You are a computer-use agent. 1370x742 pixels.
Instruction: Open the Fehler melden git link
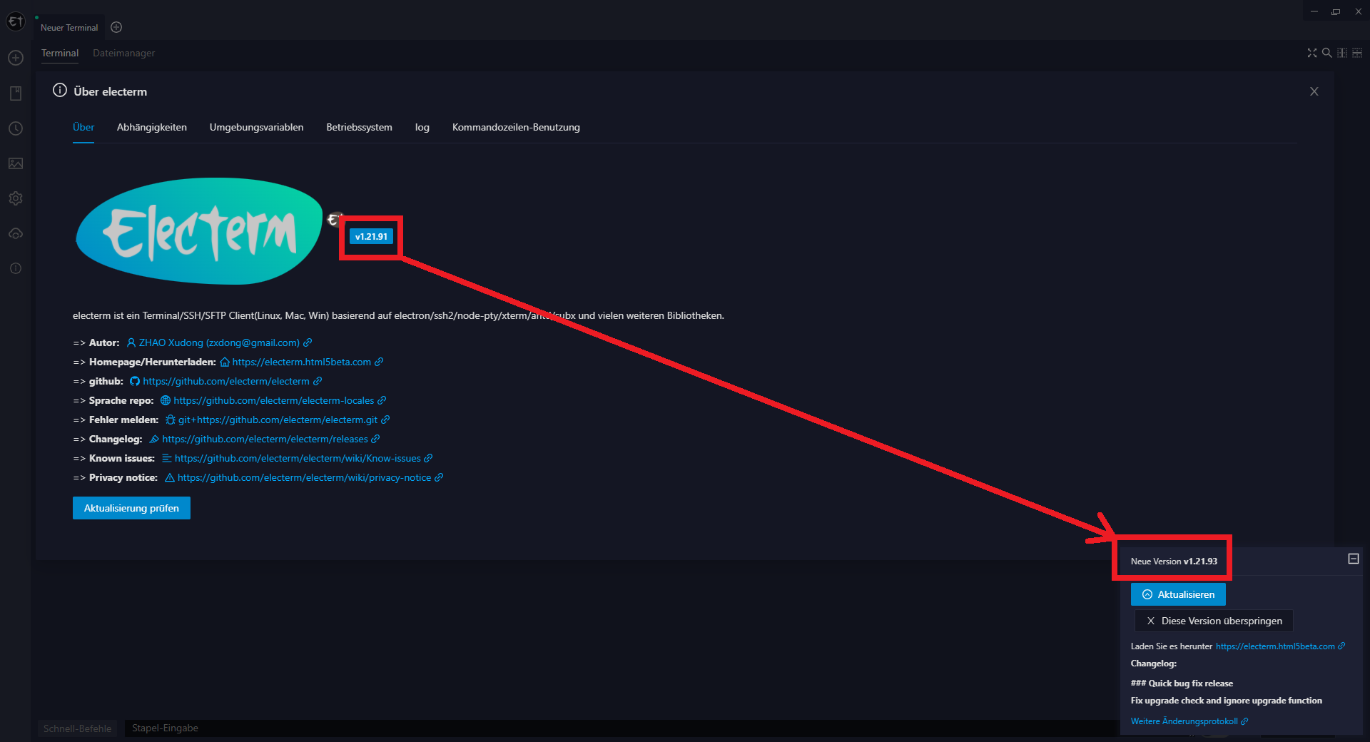pos(278,420)
